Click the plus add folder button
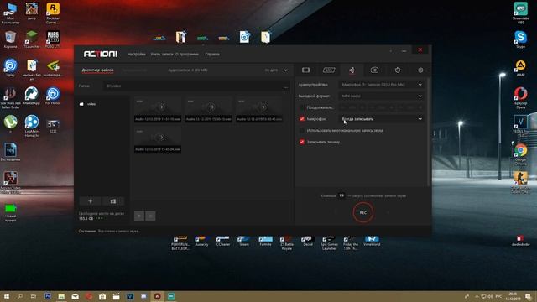 [90, 201]
